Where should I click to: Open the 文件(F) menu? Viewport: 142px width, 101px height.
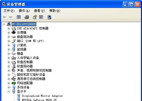click(x=9, y=11)
